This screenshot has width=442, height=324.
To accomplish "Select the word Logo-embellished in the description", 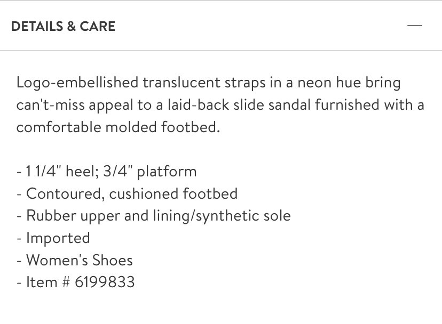I will [x=77, y=83].
